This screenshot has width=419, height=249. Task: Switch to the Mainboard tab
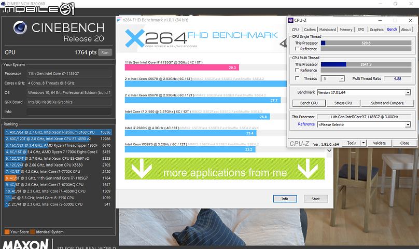pos(328,30)
